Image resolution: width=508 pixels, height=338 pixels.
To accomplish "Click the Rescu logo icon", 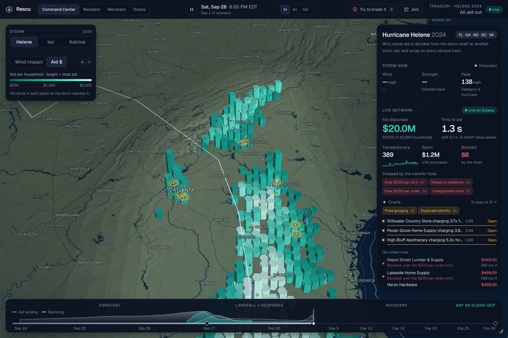I will point(9,9).
